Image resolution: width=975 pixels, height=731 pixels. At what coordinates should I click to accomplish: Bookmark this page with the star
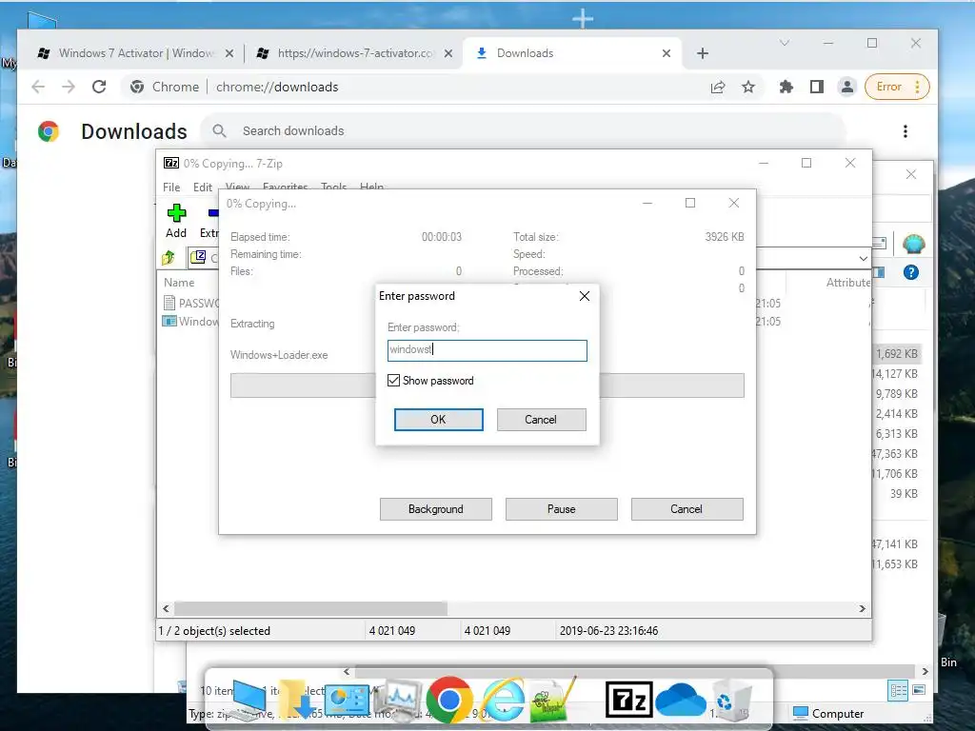(748, 87)
